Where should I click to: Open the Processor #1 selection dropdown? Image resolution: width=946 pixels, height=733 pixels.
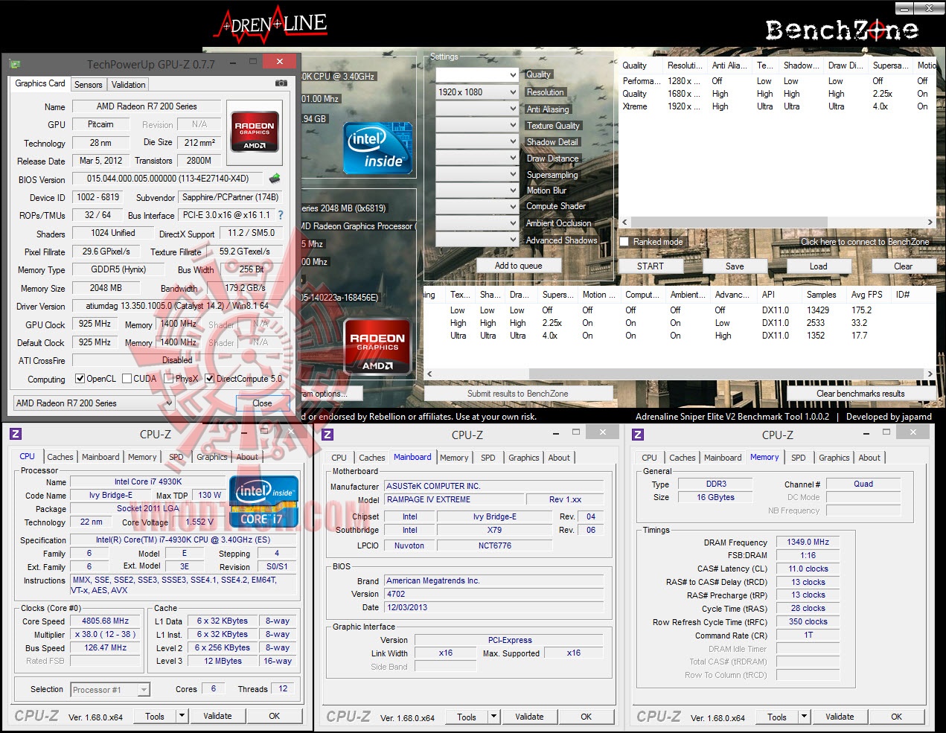pos(110,690)
